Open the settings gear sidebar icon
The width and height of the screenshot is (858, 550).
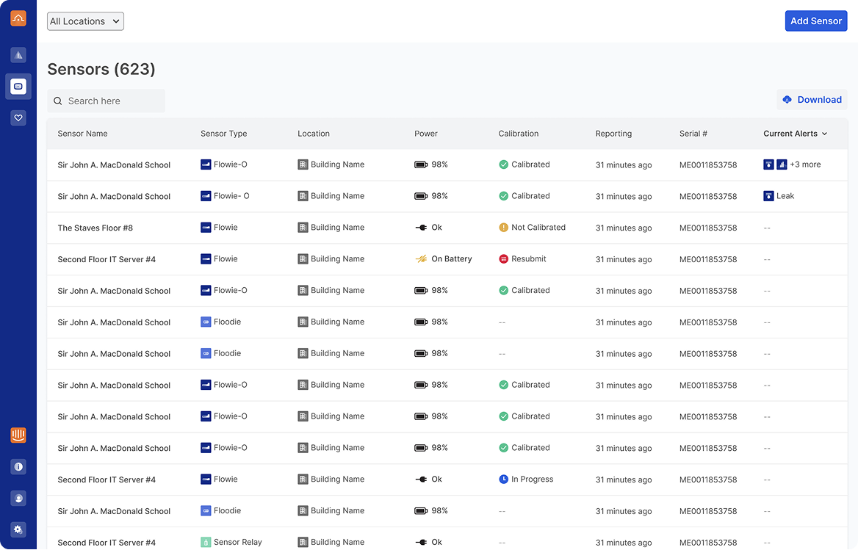pos(18,529)
